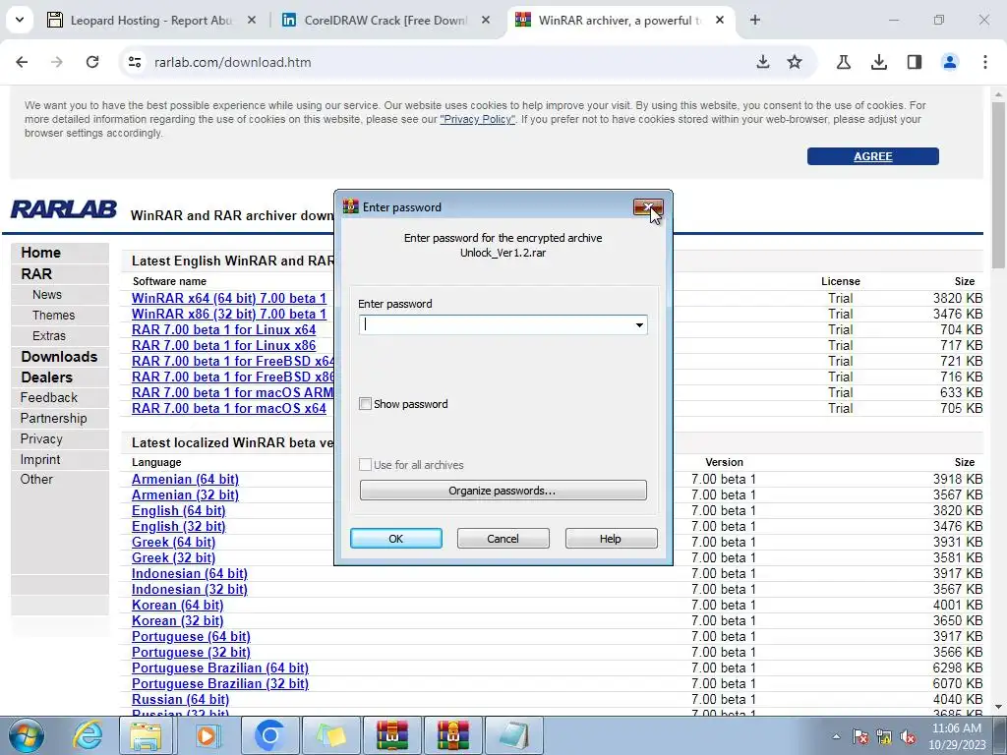Viewport: 1007px width, 755px height.
Task: Open Help in password dialog
Action: [611, 539]
